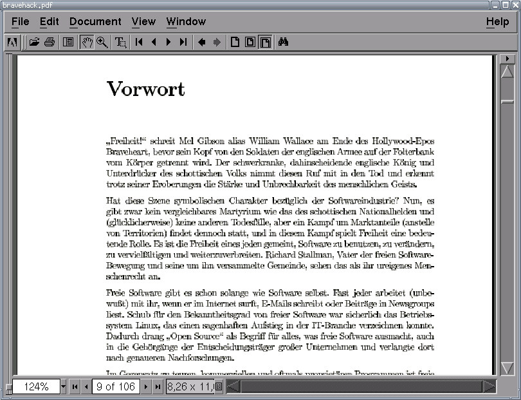The width and height of the screenshot is (521, 400).
Task: Click the bravehack.pdf window title
Action: tap(27, 5)
